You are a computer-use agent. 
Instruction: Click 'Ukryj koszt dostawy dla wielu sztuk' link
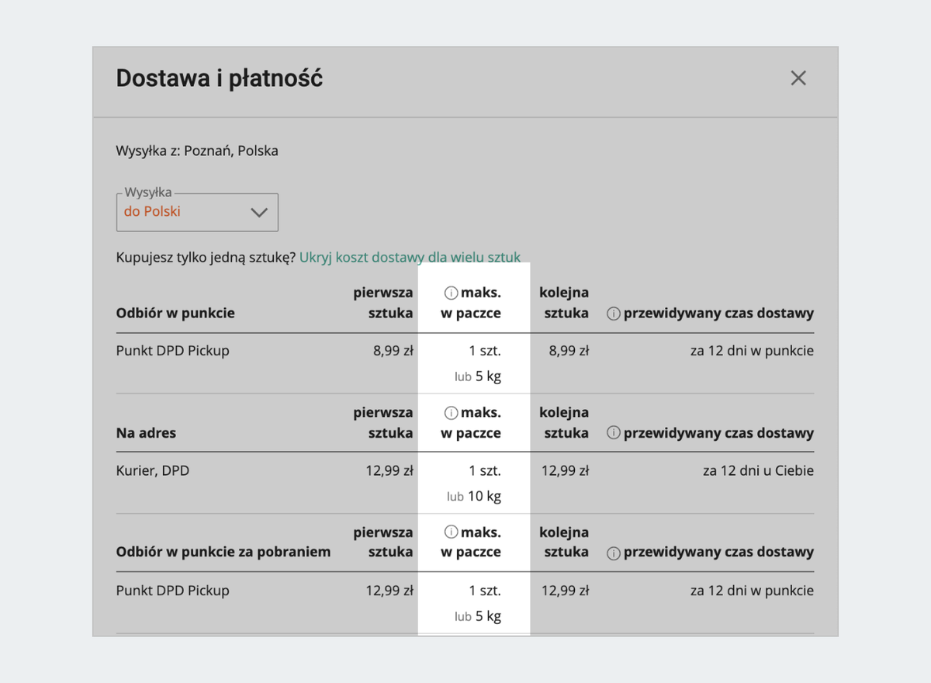point(410,257)
